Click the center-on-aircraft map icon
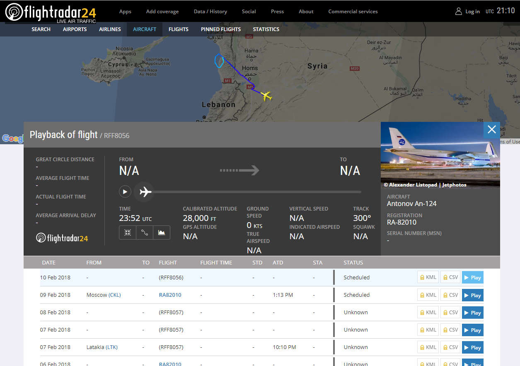520x366 pixels. 128,233
